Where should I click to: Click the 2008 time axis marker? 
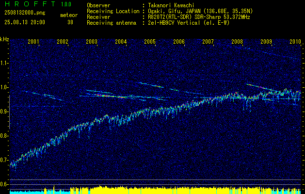point(237,41)
